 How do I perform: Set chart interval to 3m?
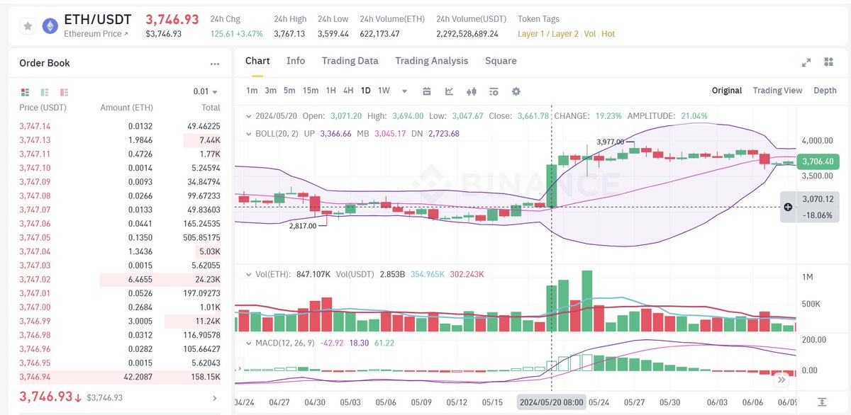tap(270, 91)
